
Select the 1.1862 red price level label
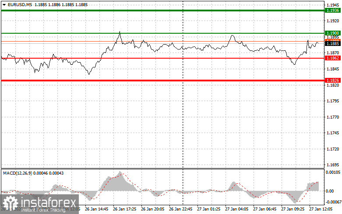point(333,58)
